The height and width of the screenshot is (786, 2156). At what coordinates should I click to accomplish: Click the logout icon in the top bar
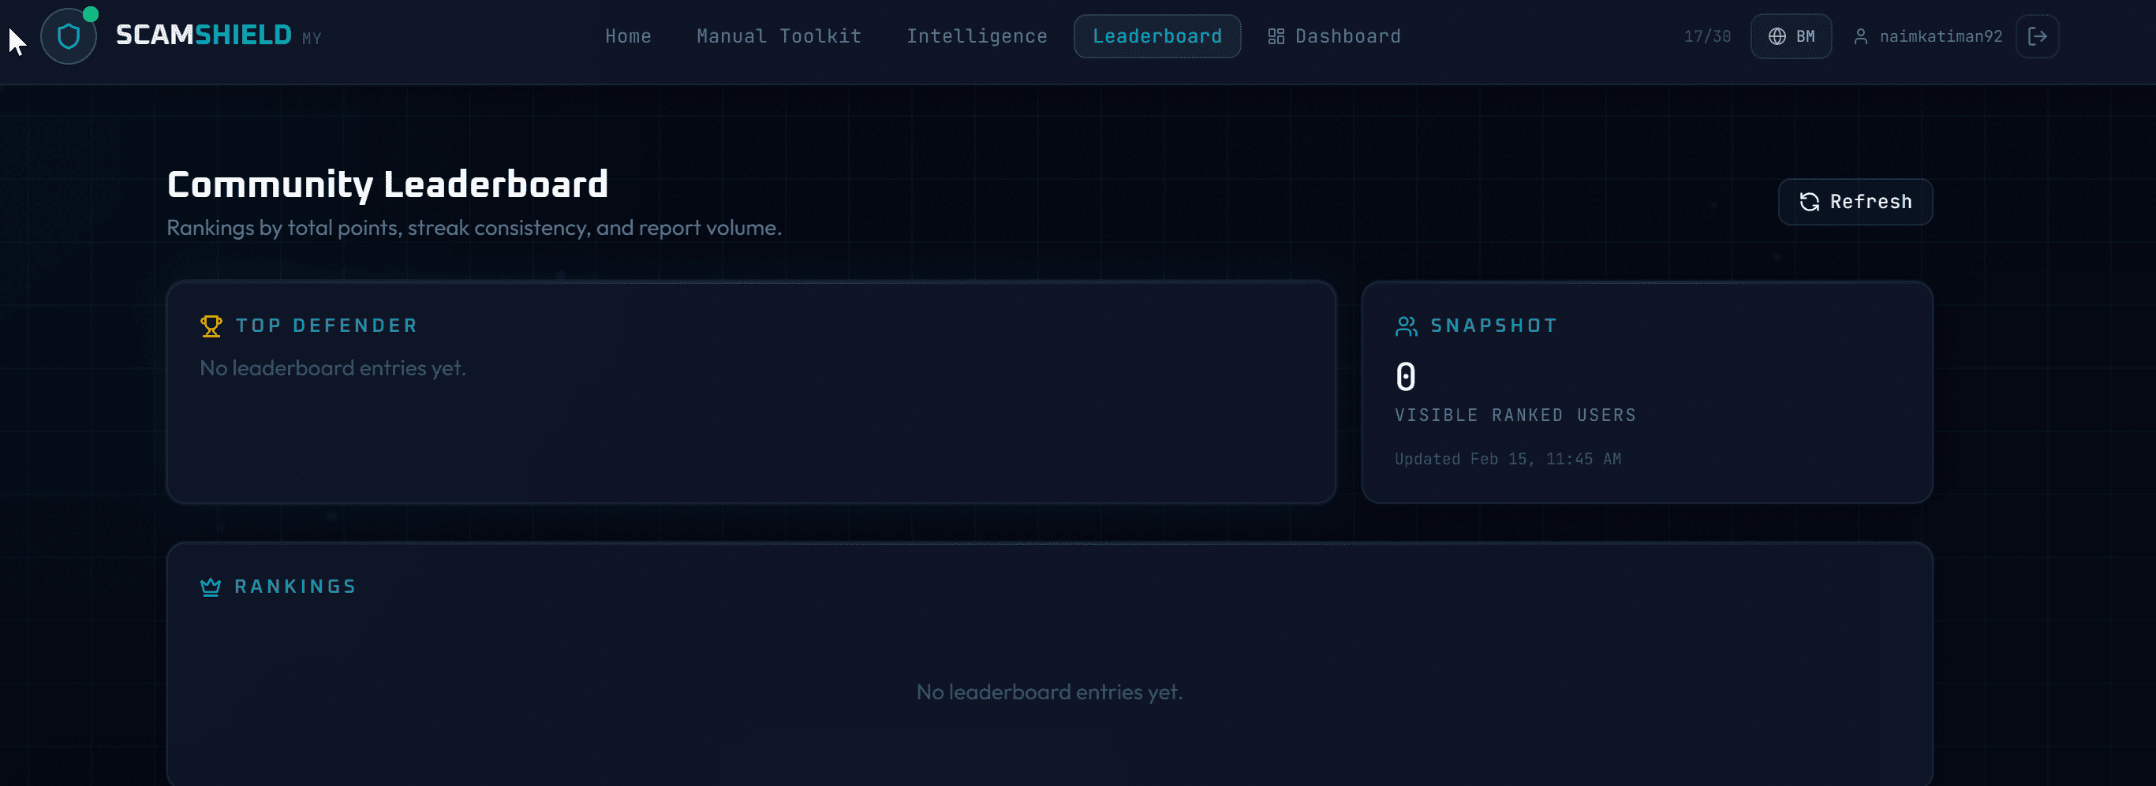tap(2038, 36)
